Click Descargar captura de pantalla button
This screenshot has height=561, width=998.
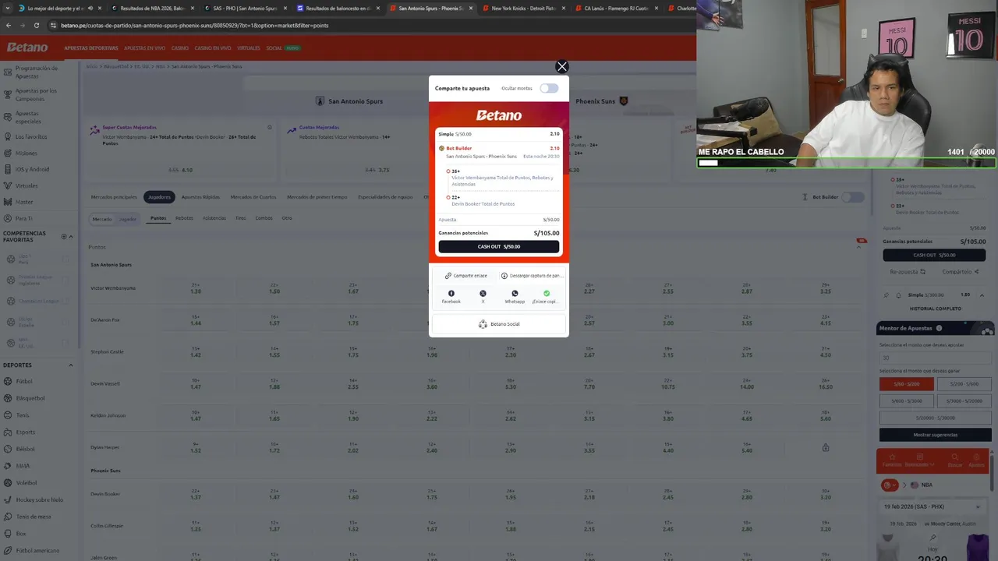531,276
